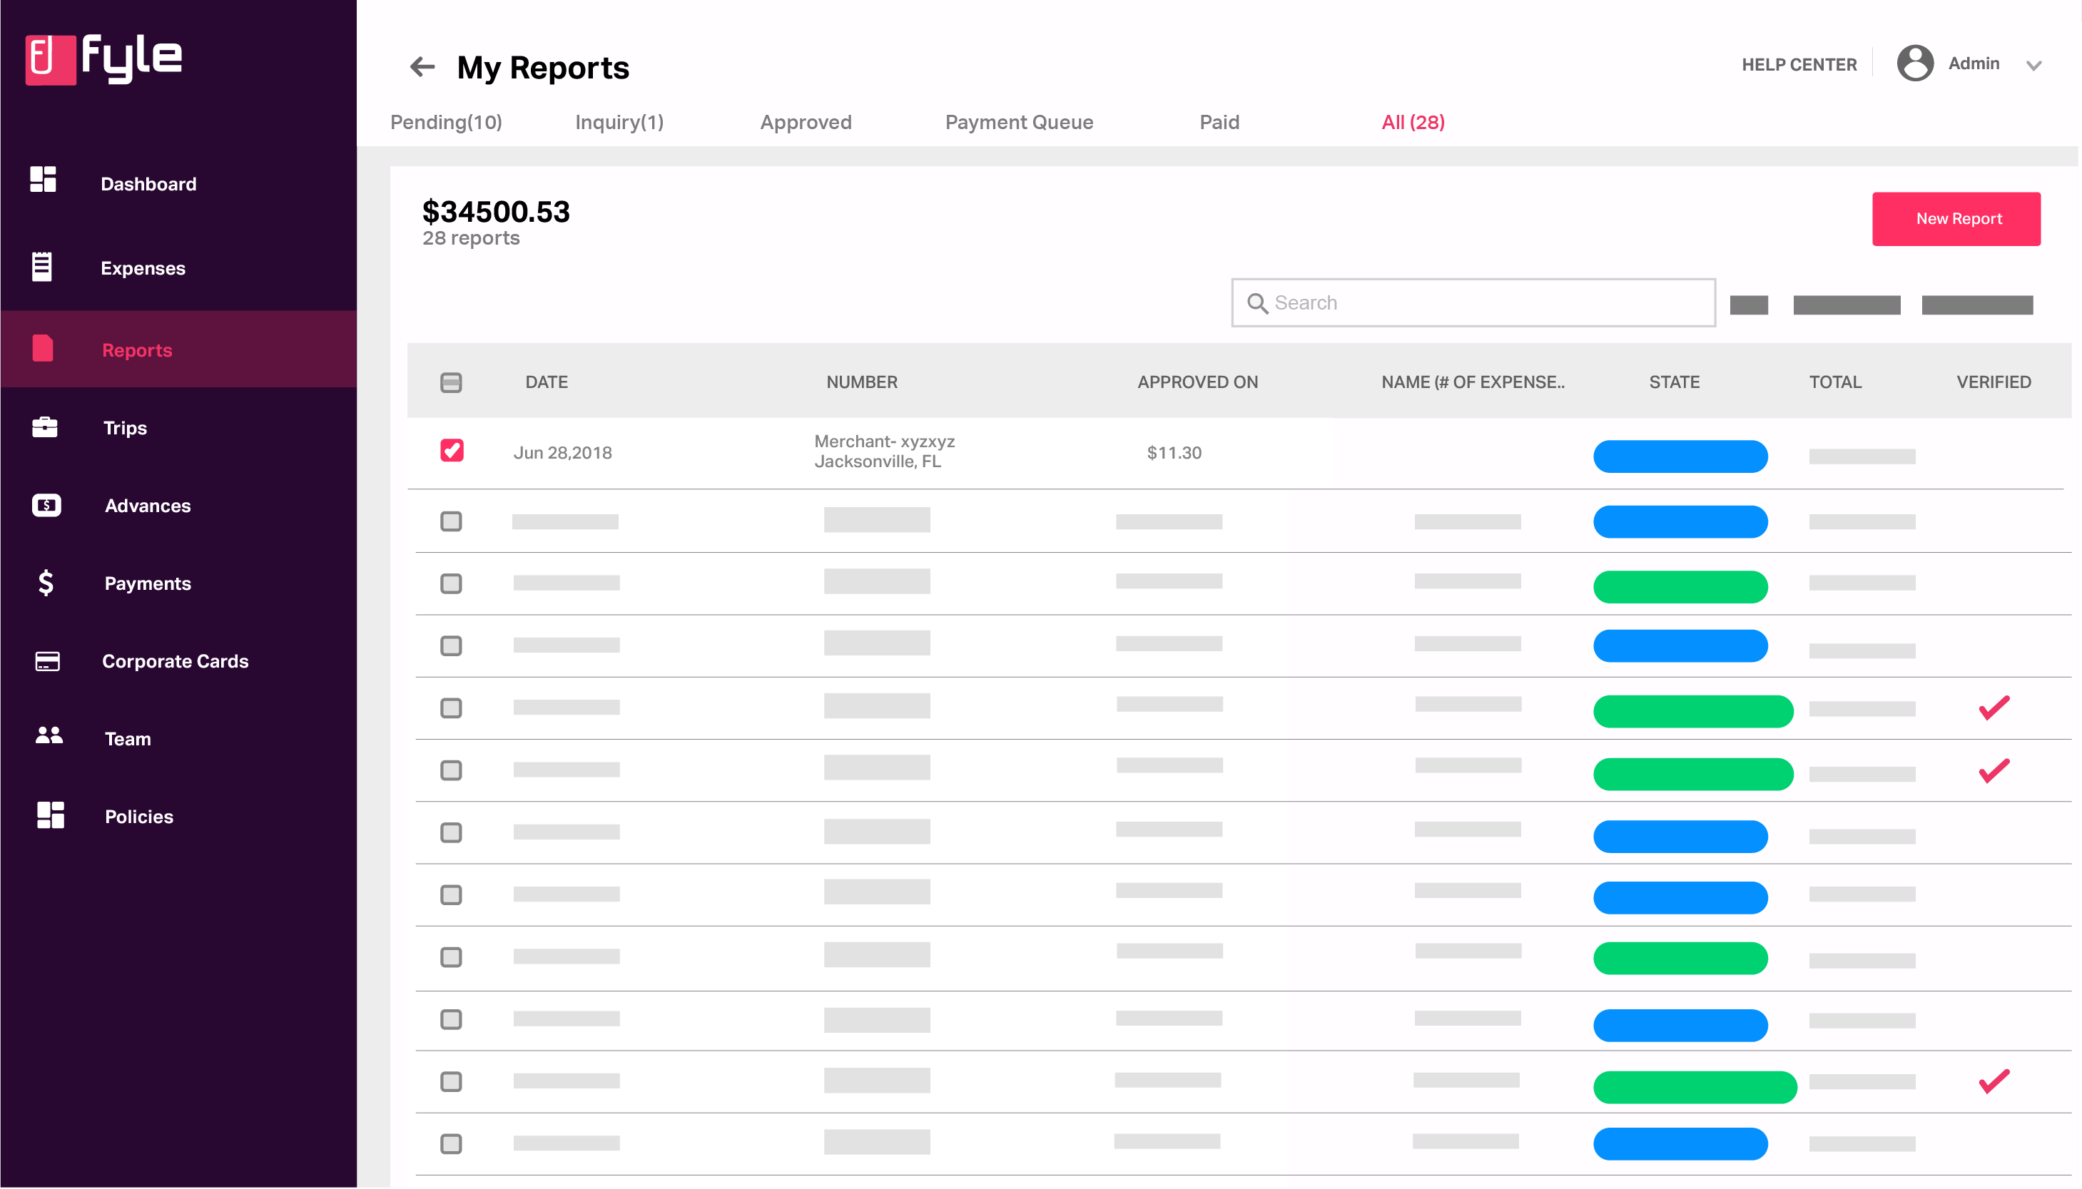Check the second report row checkbox
Screen dimensions: 2082x1189
(451, 521)
